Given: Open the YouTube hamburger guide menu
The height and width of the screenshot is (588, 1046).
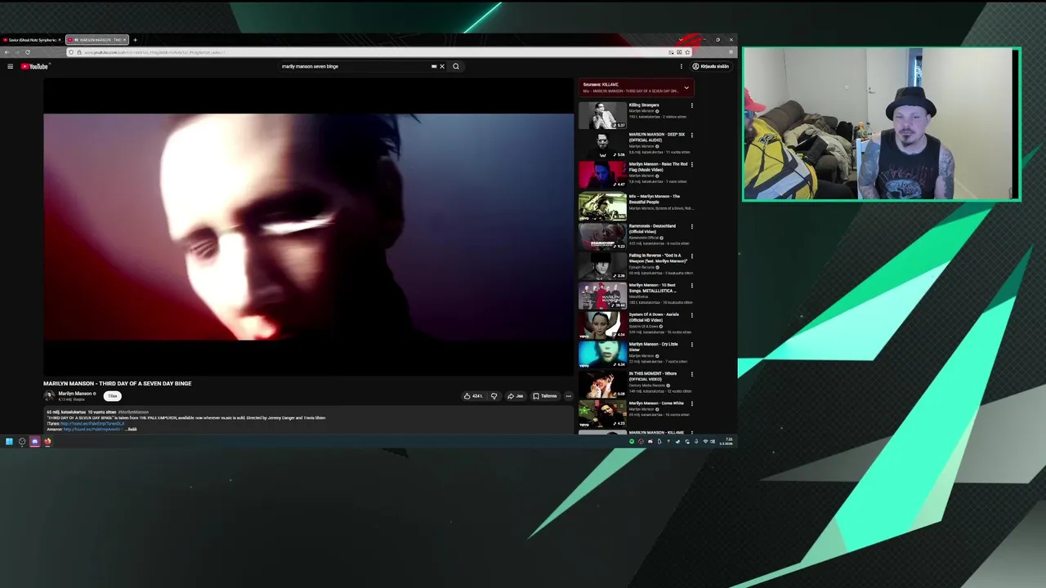Looking at the screenshot, I should pos(10,66).
